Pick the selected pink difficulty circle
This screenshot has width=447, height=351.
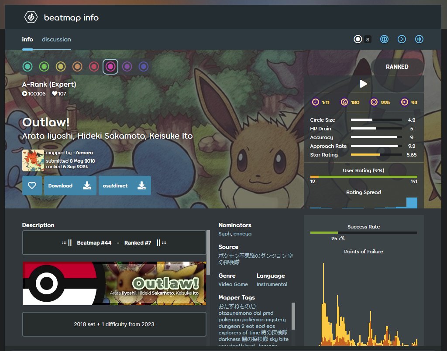tap(110, 67)
